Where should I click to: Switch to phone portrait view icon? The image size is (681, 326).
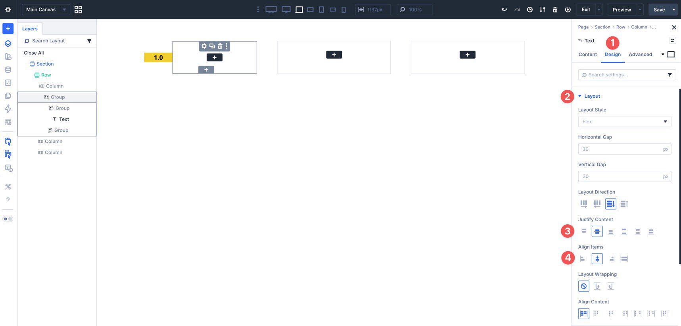point(343,9)
